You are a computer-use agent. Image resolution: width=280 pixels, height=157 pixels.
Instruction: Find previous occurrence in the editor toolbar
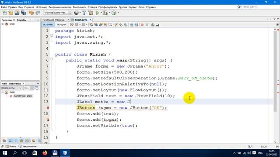(96, 25)
